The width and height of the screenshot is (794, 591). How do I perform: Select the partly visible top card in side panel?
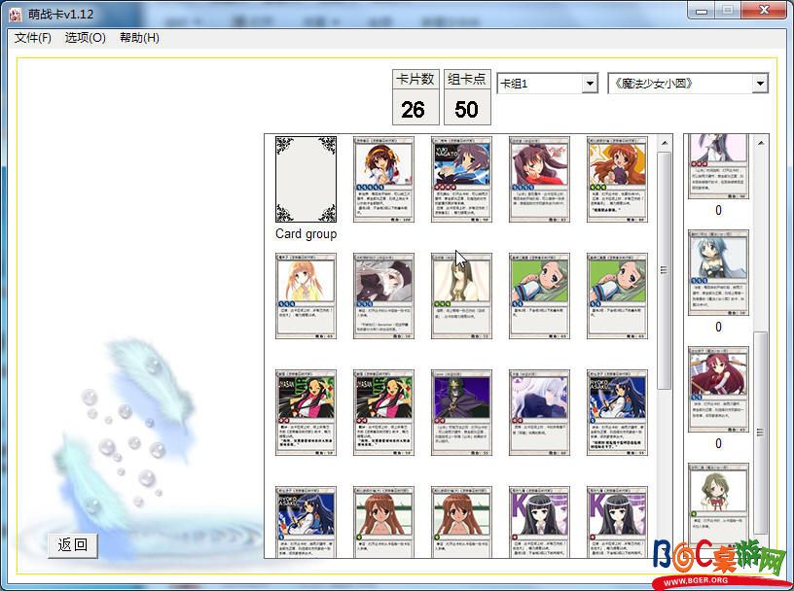point(718,166)
